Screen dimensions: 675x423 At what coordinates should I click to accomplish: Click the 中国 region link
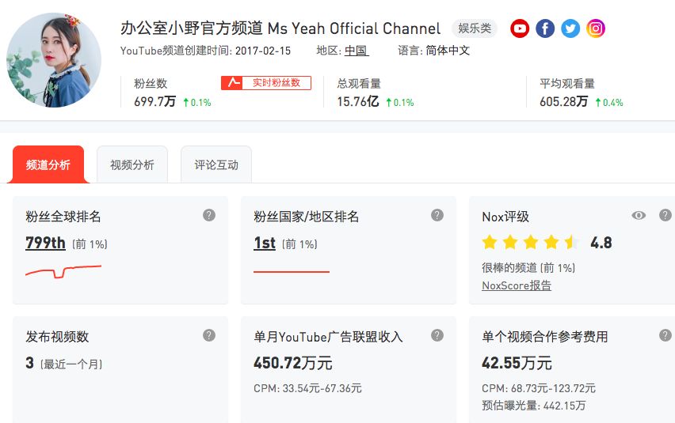point(357,51)
